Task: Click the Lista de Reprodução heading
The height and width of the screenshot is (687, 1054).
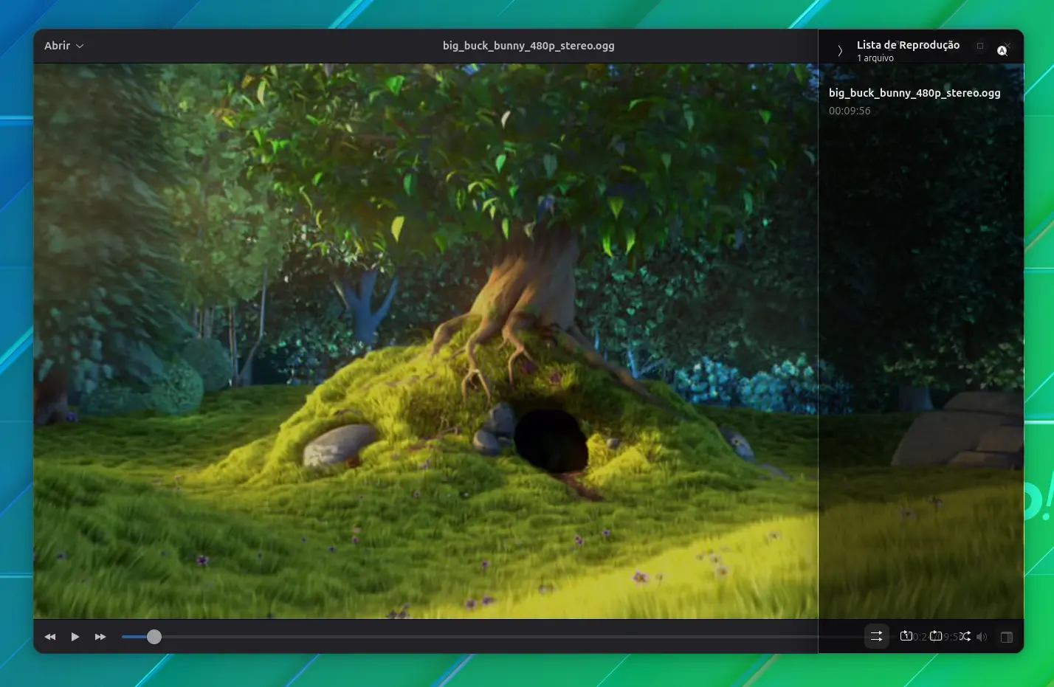Action: click(908, 45)
